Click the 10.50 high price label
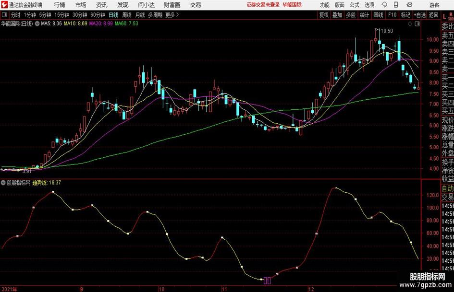This screenshot has width=454, height=292. tap(387, 31)
